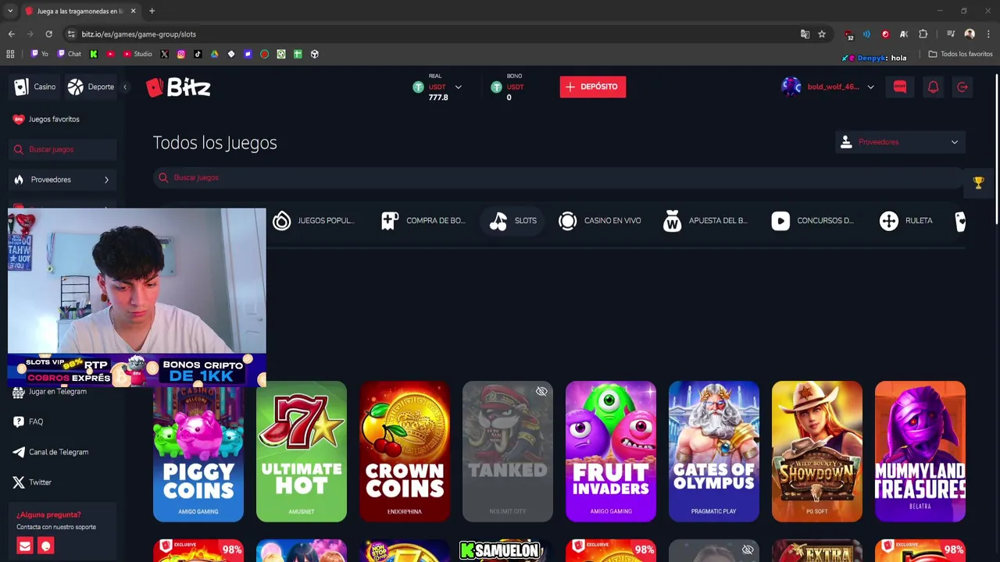Click the site info icon in the address bar

click(x=71, y=34)
